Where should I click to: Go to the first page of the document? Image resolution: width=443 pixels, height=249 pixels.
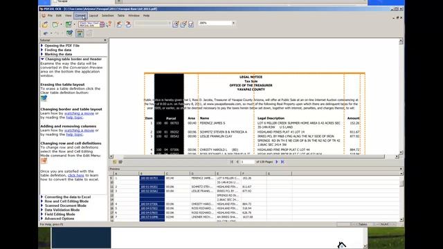click(x=232, y=162)
